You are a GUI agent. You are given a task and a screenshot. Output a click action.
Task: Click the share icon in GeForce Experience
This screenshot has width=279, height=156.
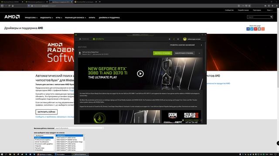(174, 39)
